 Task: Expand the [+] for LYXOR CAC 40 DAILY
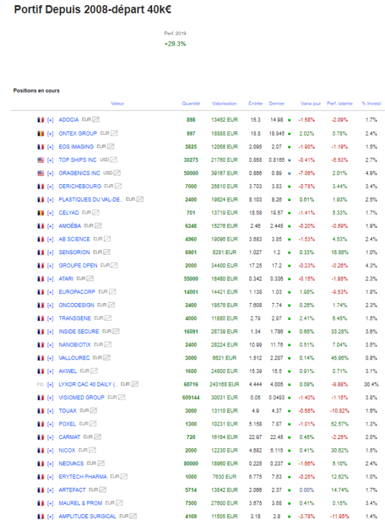tap(50, 385)
